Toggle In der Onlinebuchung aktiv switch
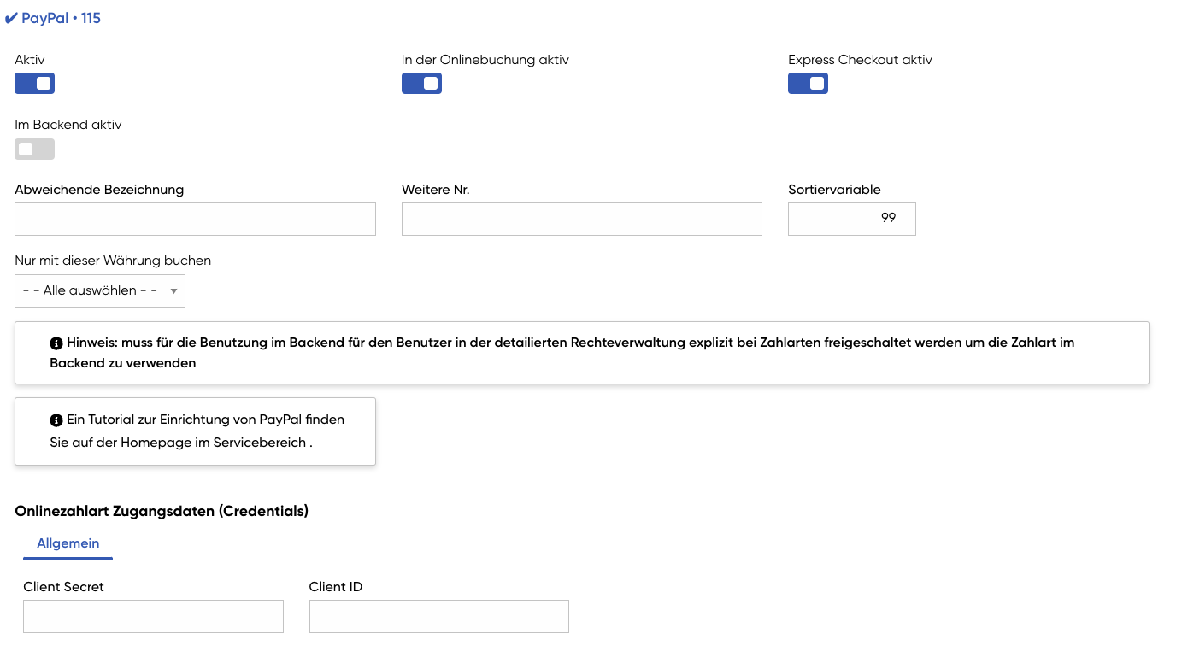 [x=421, y=83]
